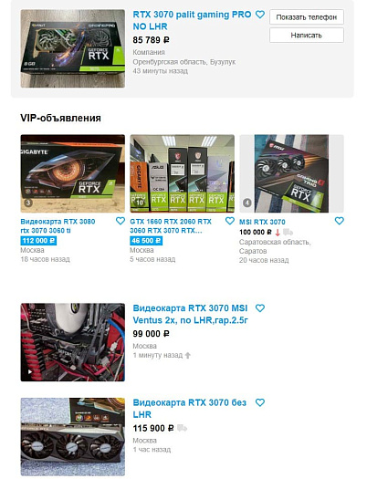This screenshot has height=479, width=367.
Task: Click the raised-listing arrow next to 1 минуту назад
Action: (x=188, y=355)
